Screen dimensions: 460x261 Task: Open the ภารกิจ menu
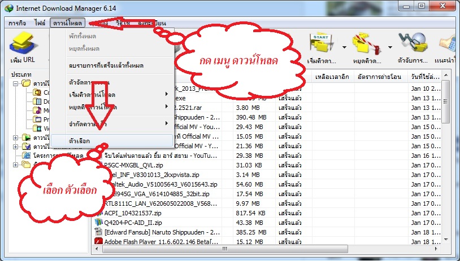18,23
